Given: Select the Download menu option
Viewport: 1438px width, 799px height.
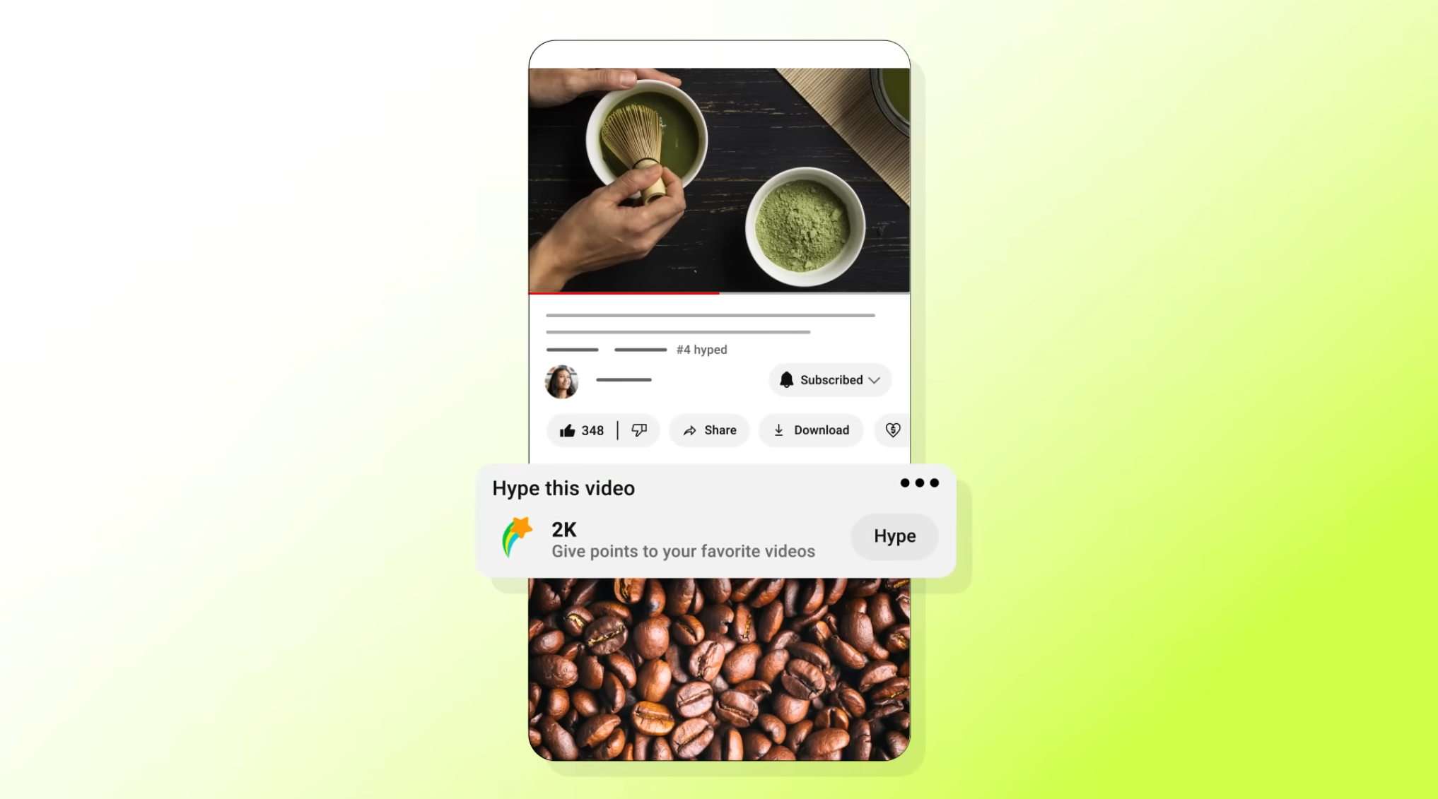Looking at the screenshot, I should (x=811, y=430).
